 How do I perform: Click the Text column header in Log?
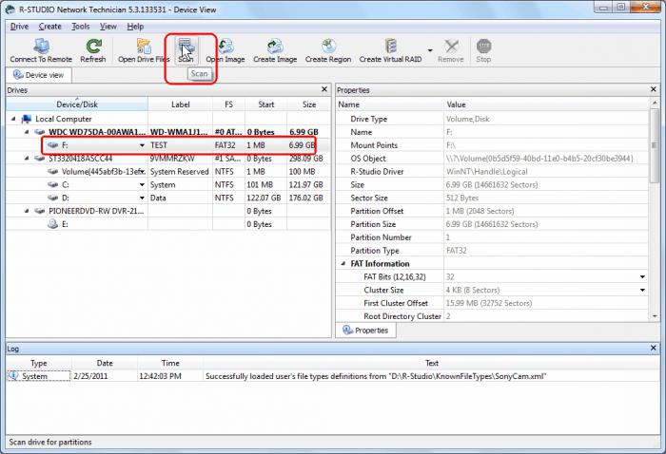pyautogui.click(x=432, y=363)
